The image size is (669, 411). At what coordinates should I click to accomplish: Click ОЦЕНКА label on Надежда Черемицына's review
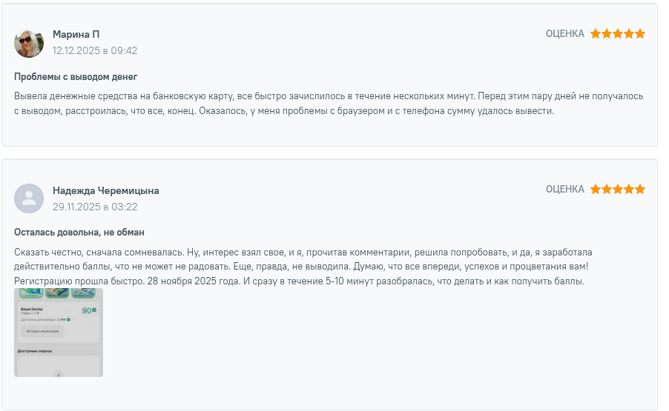coord(564,189)
